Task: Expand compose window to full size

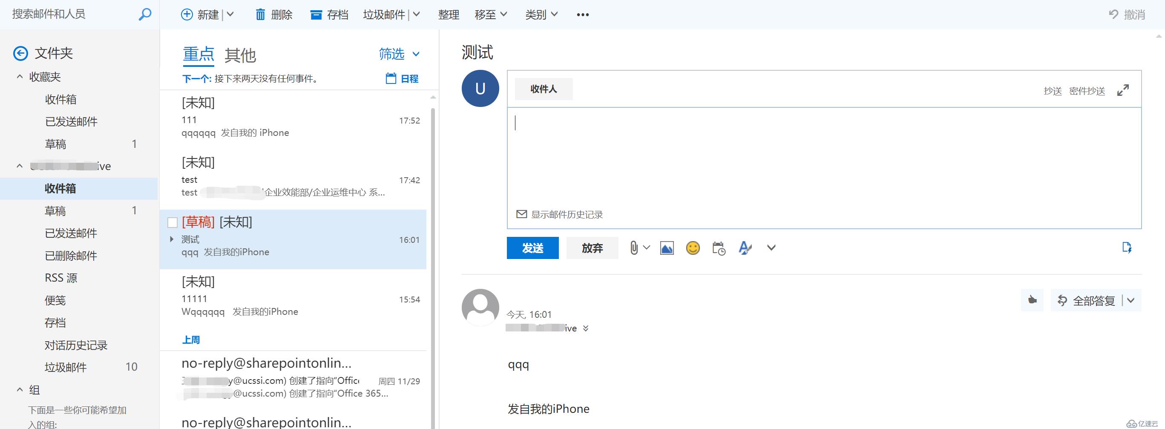Action: 1123,90
